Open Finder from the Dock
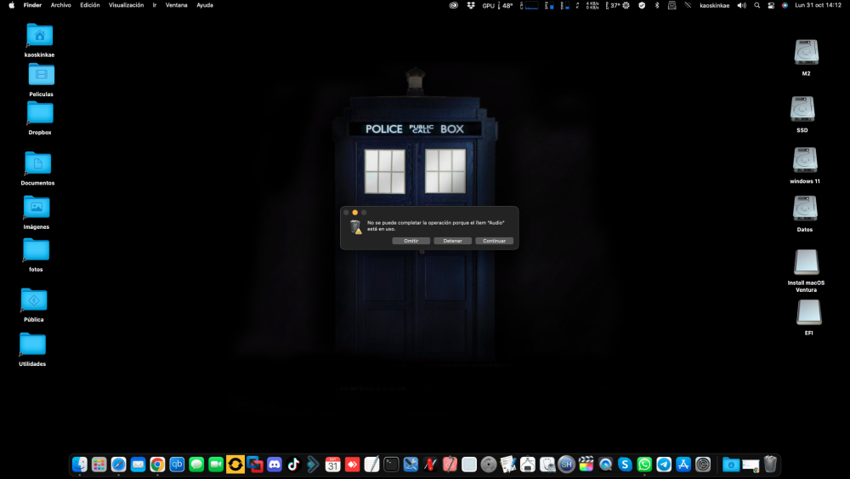 click(x=80, y=465)
